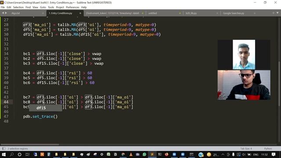The height and width of the screenshot is (158, 281).
Task: Open WhatsApp from the taskbar
Action: tap(144, 154)
